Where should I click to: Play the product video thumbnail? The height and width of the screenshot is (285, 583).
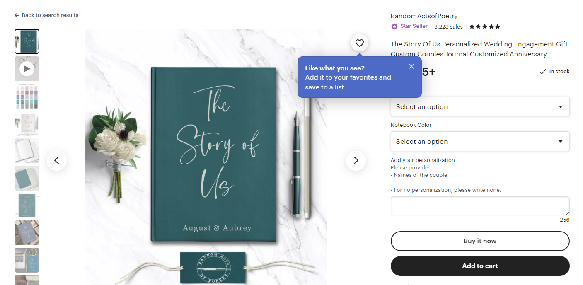[x=27, y=69]
